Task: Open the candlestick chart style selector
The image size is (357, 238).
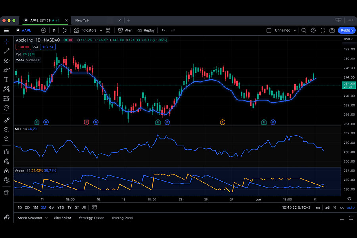Action: (x=65, y=30)
